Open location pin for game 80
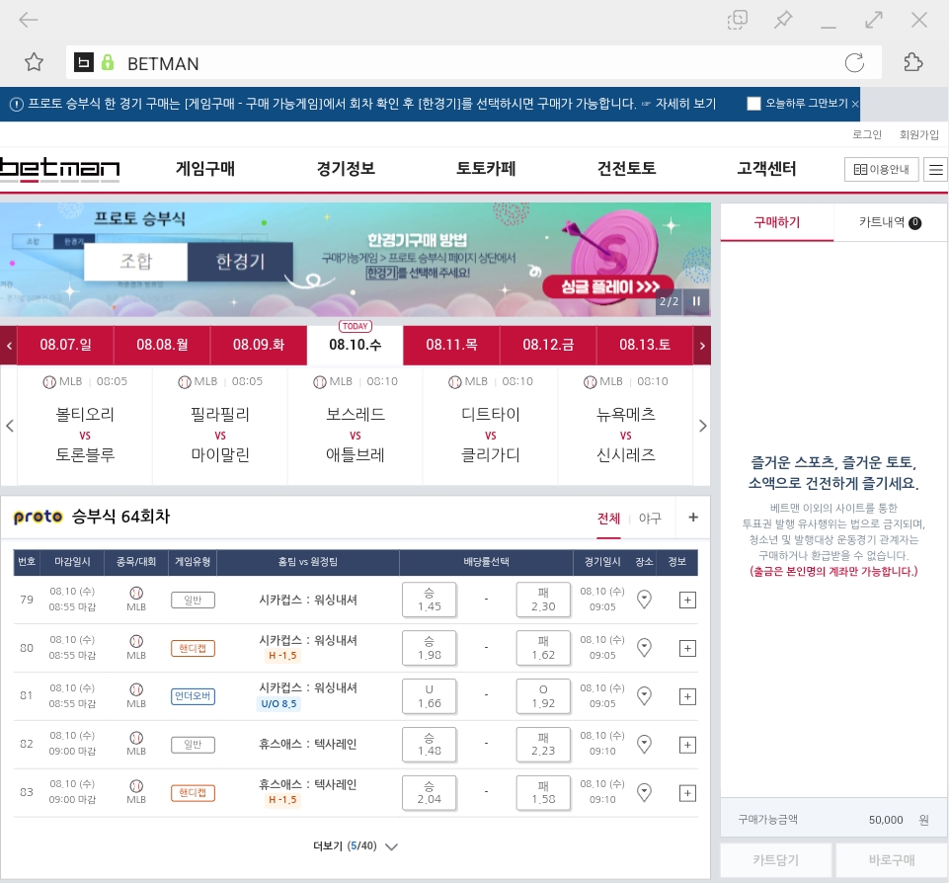 644,648
